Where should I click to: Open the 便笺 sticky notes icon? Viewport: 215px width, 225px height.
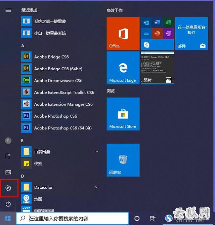(x=26, y=163)
